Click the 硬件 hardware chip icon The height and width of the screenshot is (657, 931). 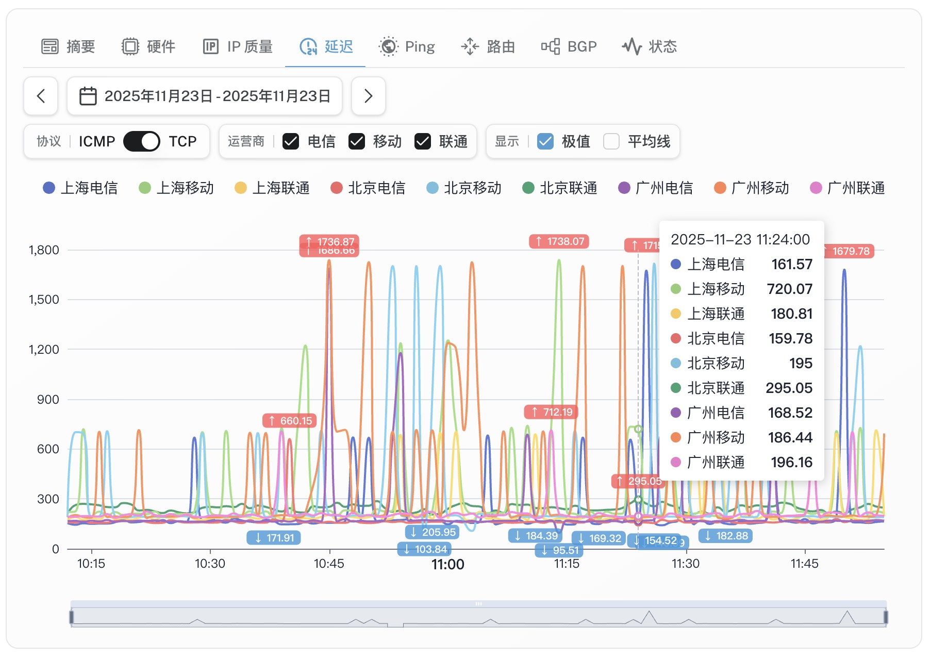coord(130,46)
